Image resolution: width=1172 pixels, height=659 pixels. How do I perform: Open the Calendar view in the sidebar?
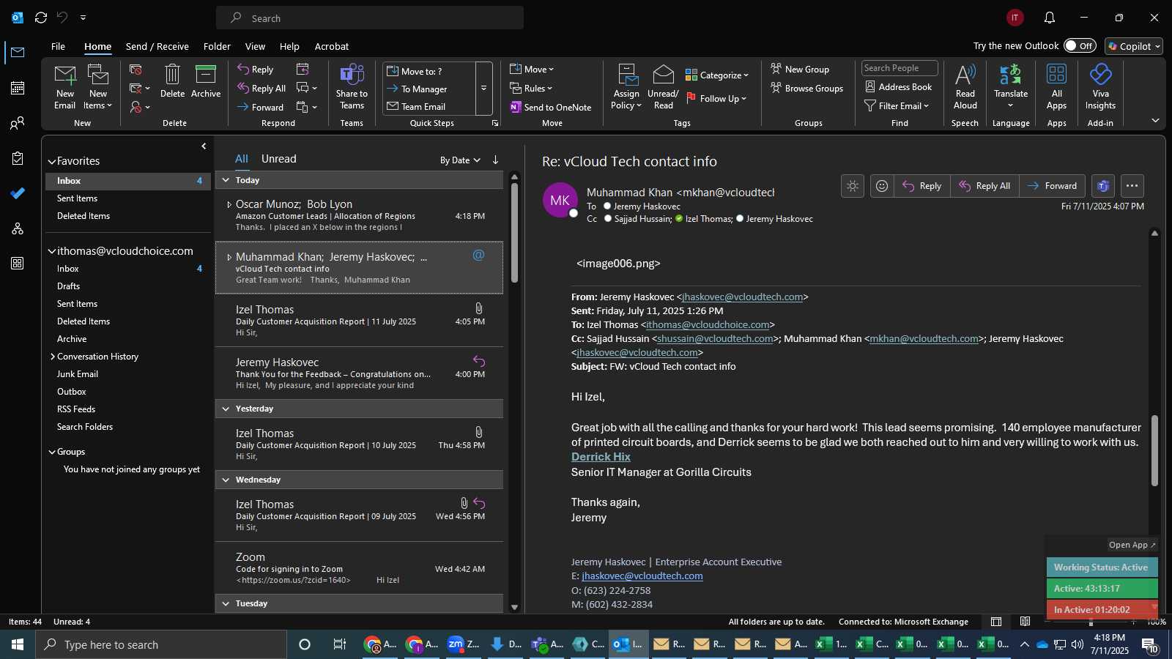[x=18, y=88]
